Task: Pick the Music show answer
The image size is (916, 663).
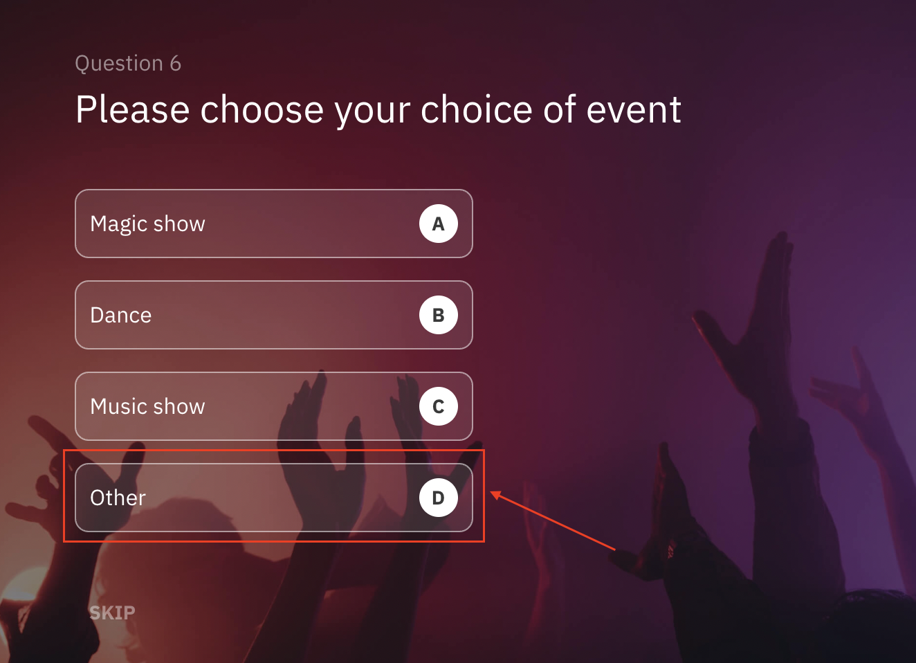Action: [273, 406]
